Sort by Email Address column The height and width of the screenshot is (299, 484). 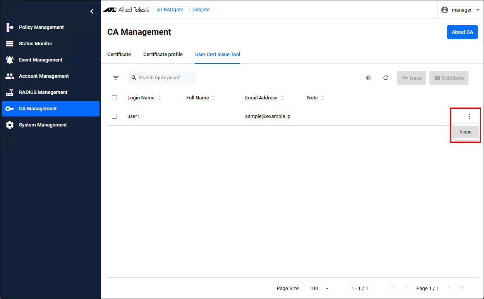pyautogui.click(x=282, y=98)
